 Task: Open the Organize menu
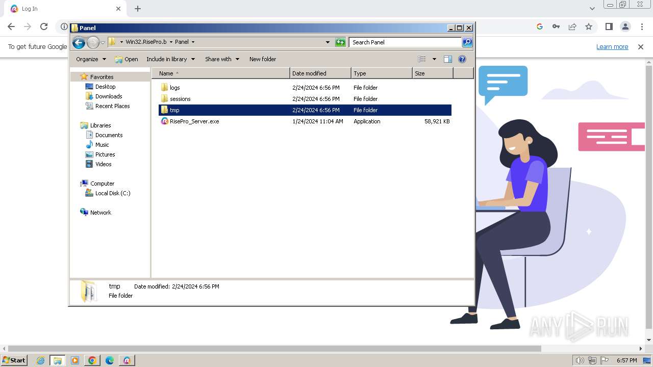pyautogui.click(x=91, y=59)
